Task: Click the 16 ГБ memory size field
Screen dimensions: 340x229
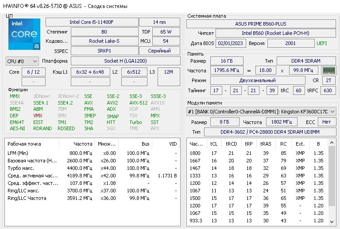Action: pos(227,61)
